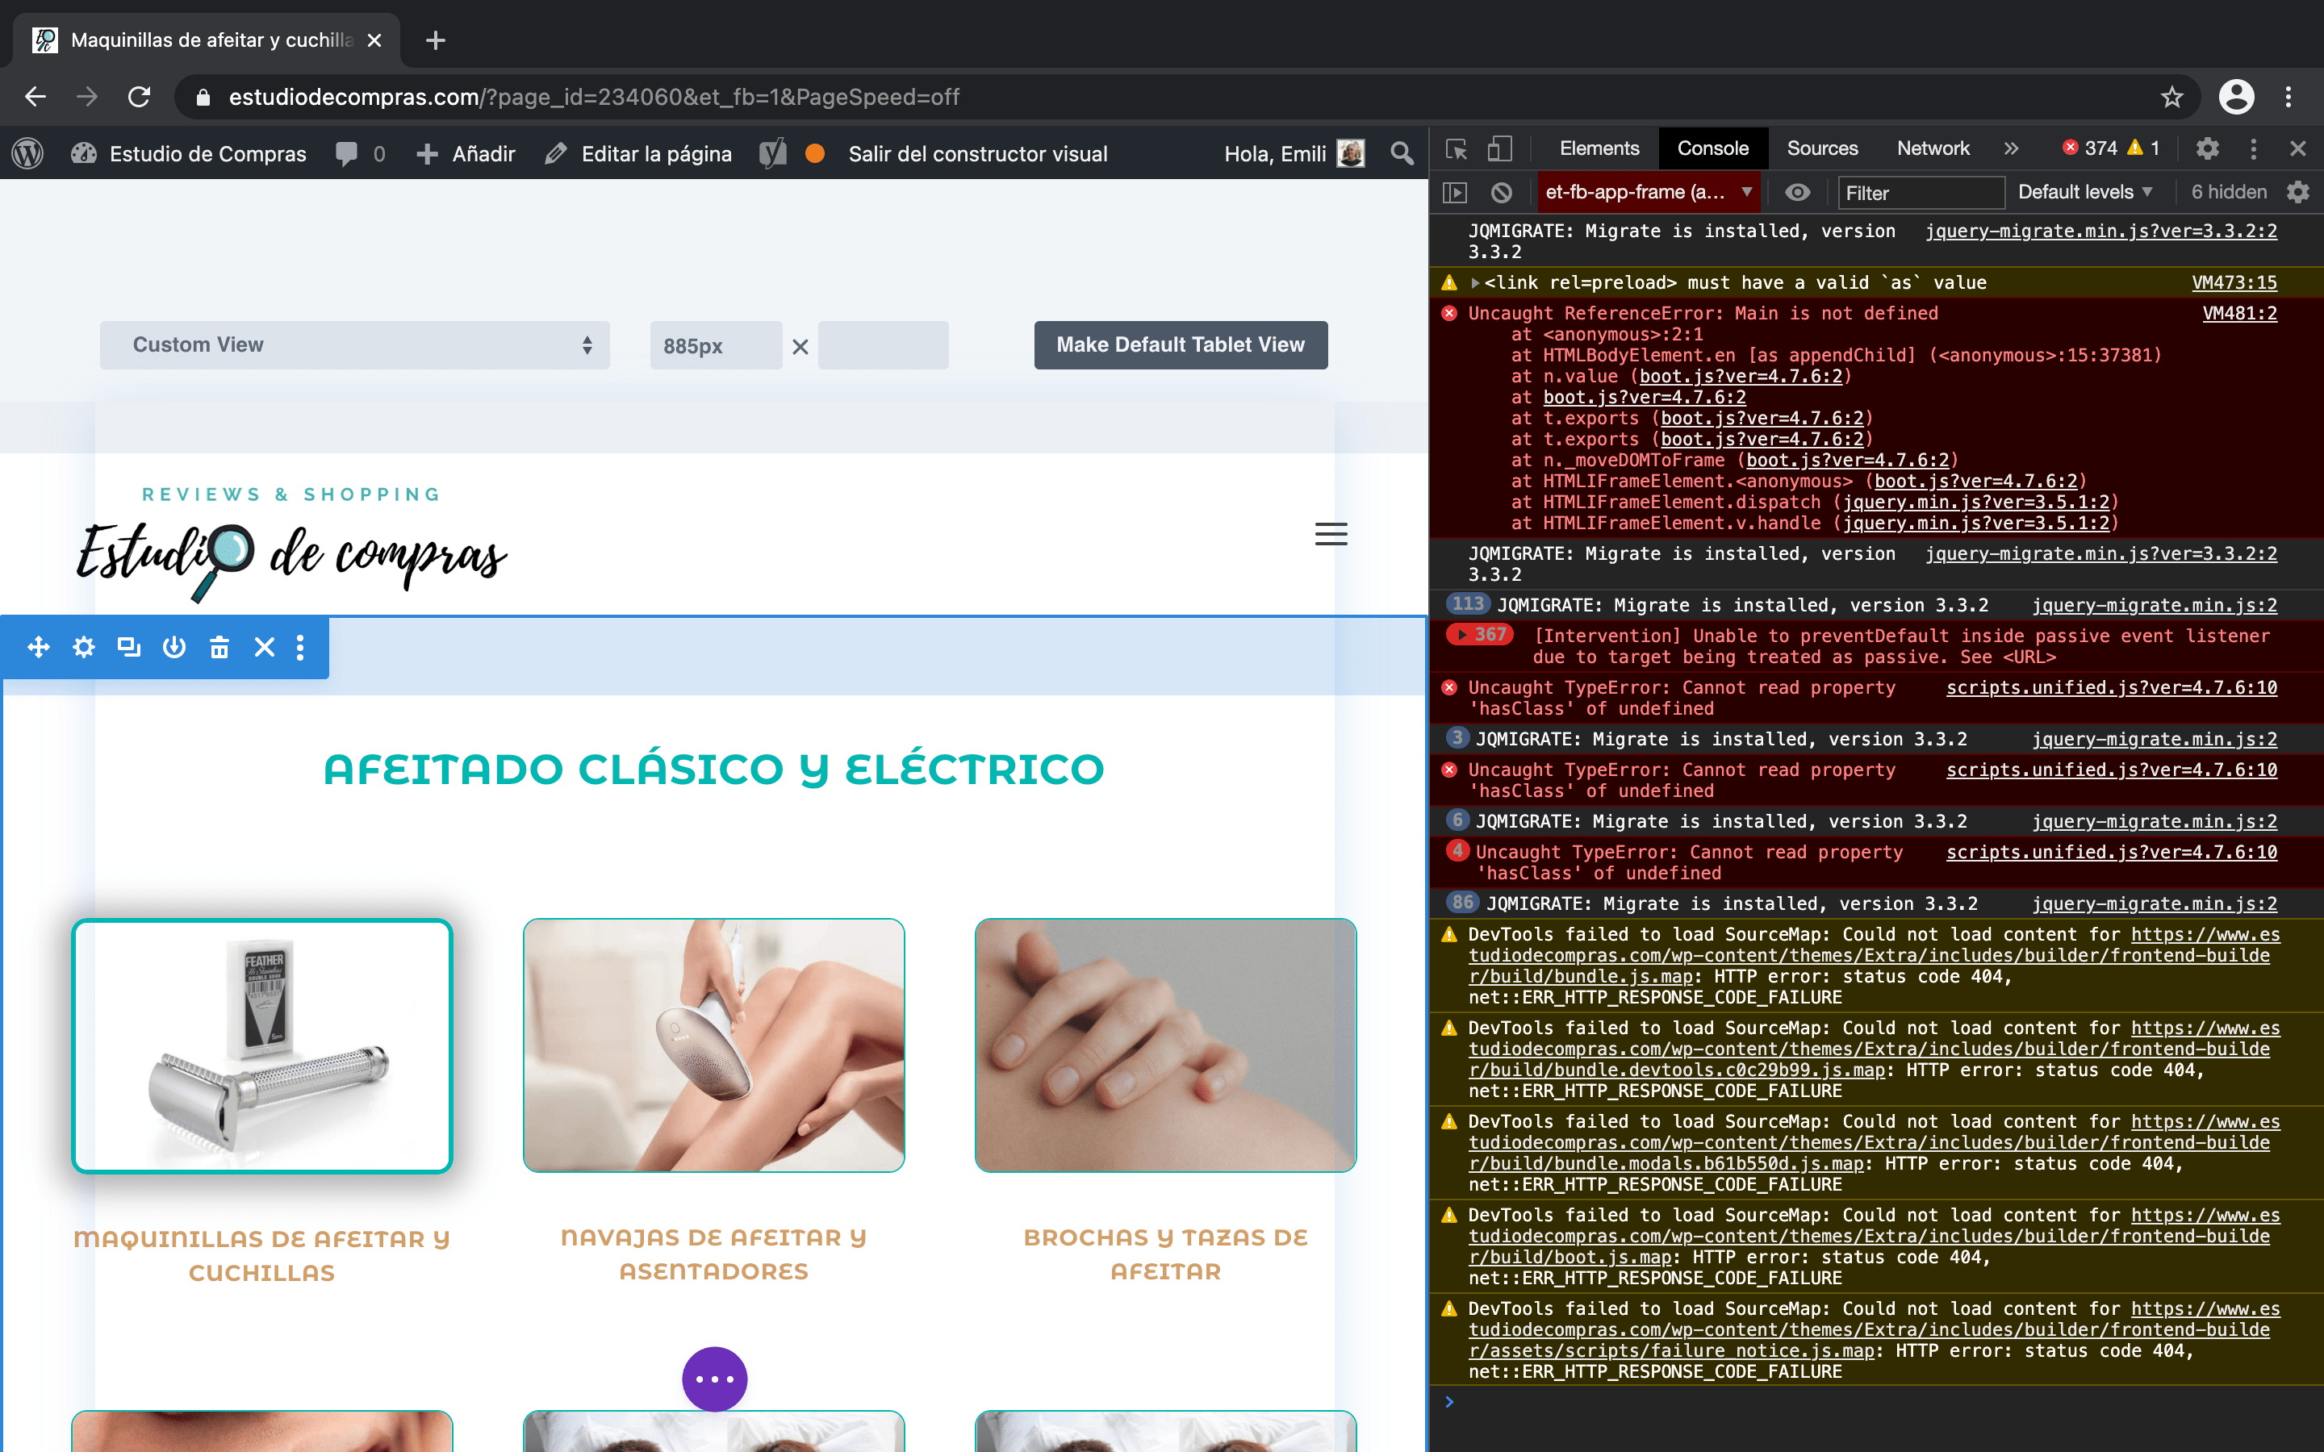Click the eye icon for live expressions

click(1798, 192)
